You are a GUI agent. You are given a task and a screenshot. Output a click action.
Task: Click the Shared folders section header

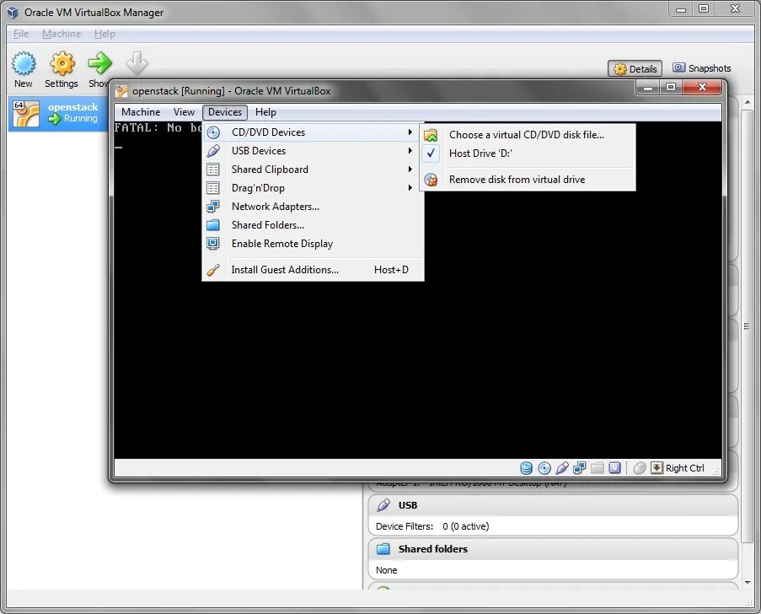click(x=554, y=549)
